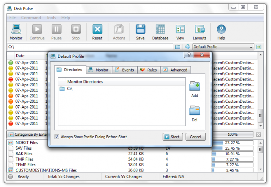This screenshot has height=187, width=271.
Task: Close the Default Profile dialog
Action: [x=202, y=55]
